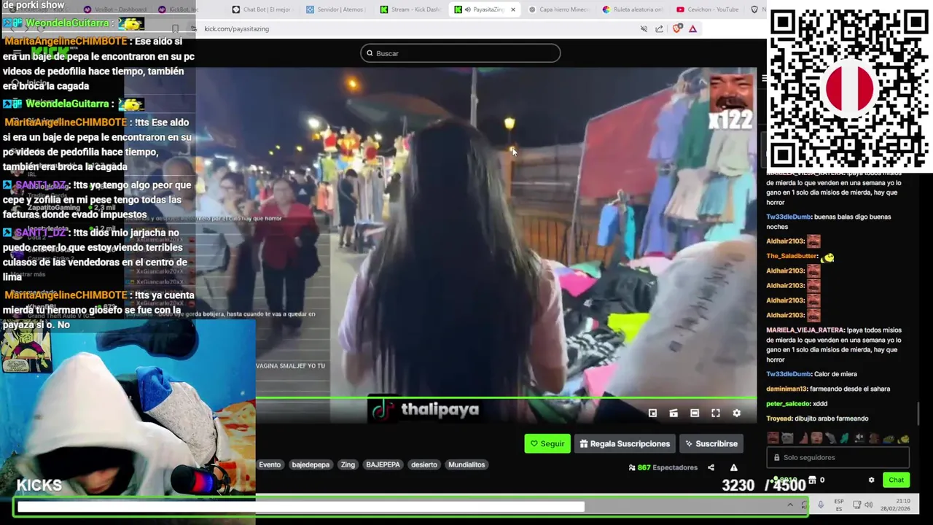Click the blocked-permission icon in address bar

pos(644,28)
